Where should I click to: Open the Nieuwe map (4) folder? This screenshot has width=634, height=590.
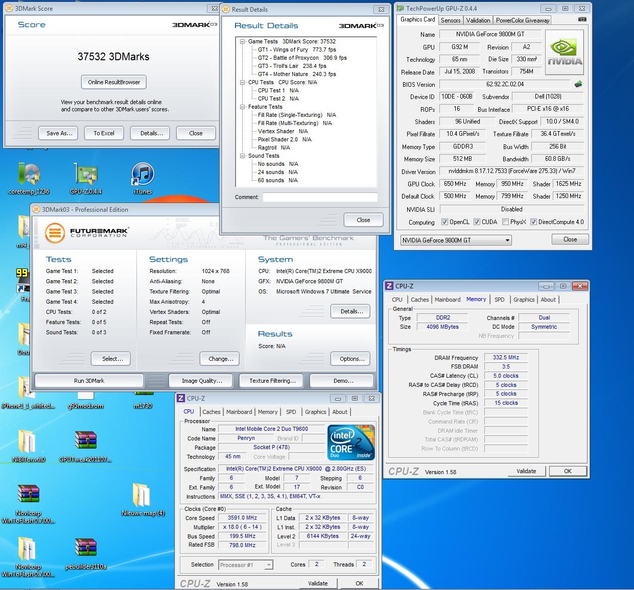click(x=143, y=499)
